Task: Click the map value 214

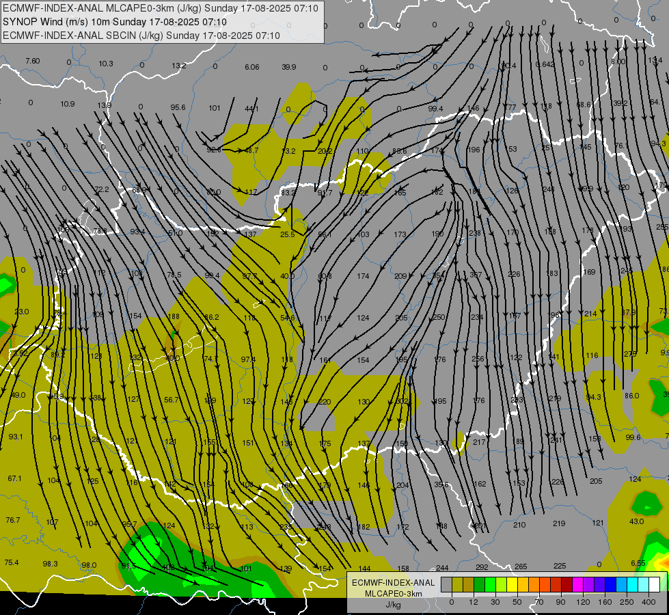Action: [x=590, y=314]
